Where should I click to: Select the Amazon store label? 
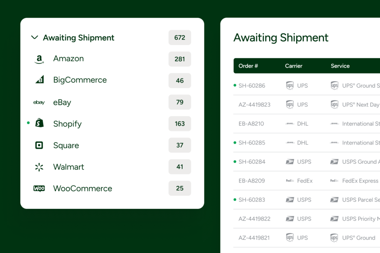(68, 59)
